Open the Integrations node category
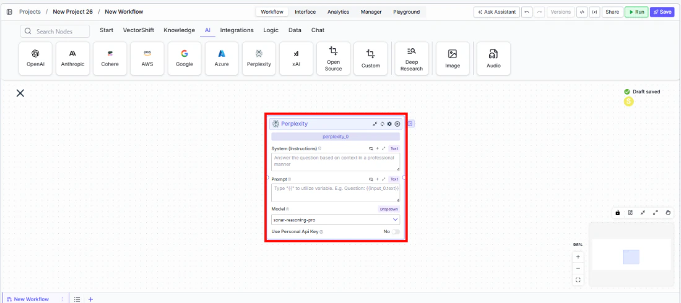 click(236, 30)
